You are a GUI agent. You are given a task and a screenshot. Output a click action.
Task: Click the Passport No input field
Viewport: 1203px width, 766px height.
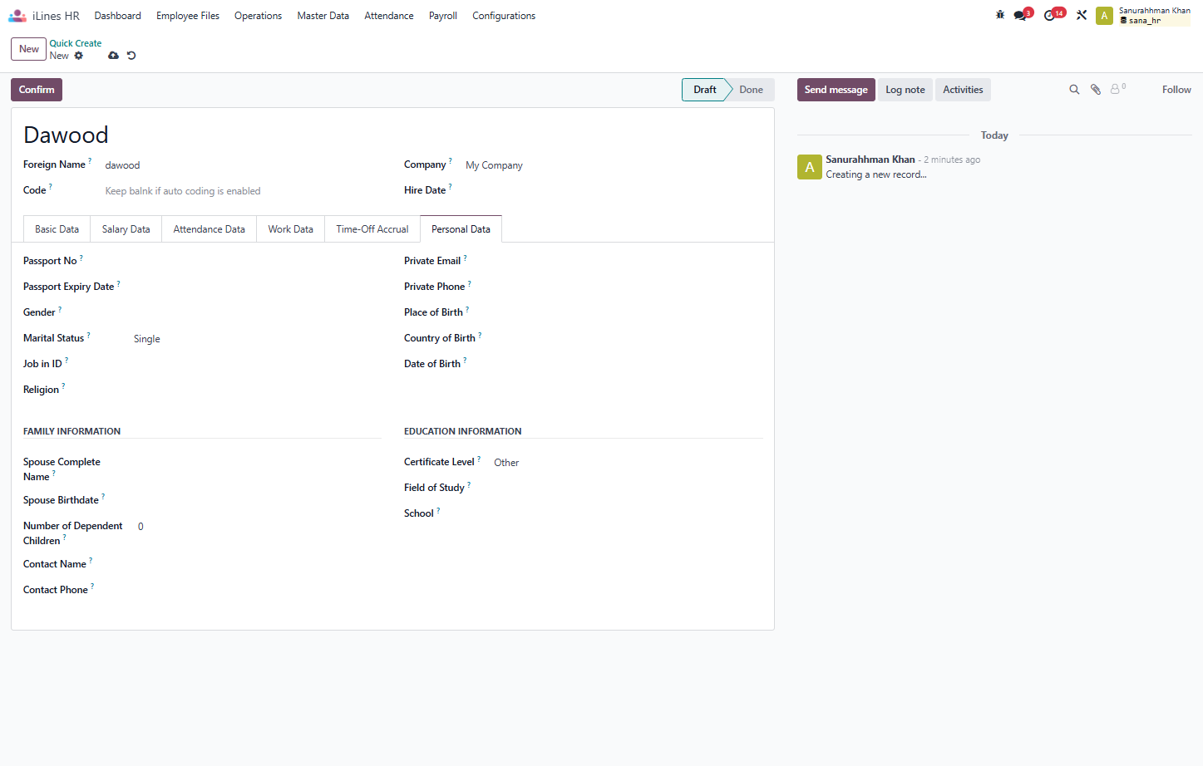(x=257, y=262)
